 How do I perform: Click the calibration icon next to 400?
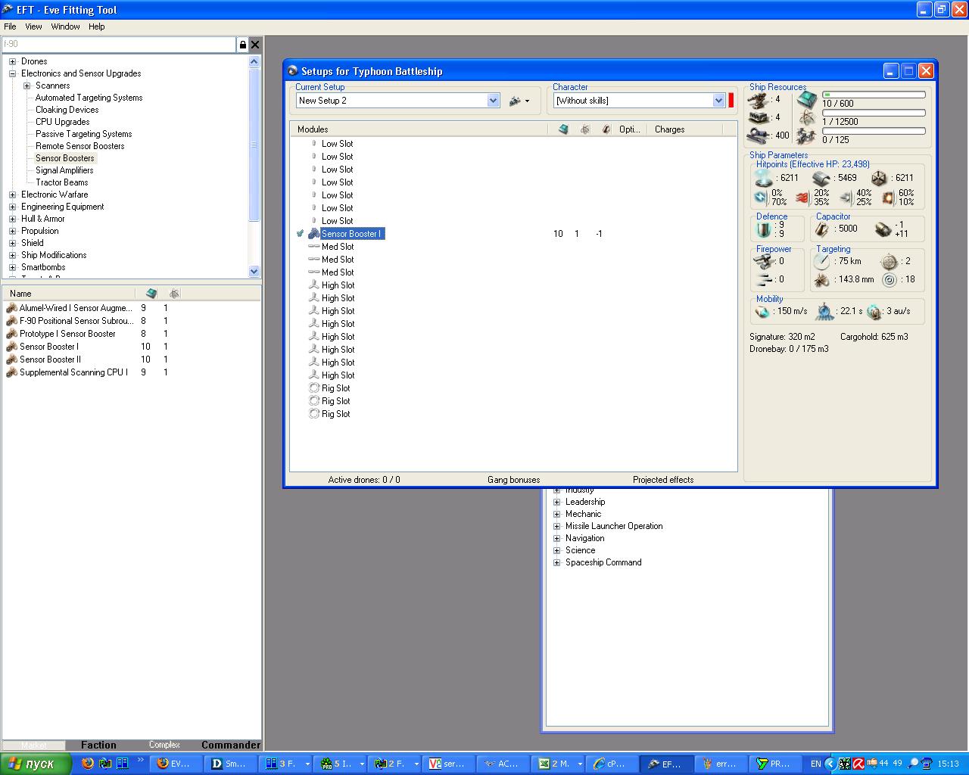(x=759, y=135)
